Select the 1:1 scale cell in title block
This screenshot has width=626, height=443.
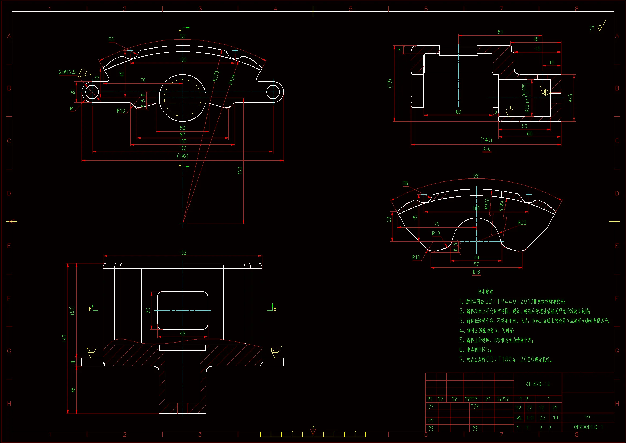click(556, 418)
